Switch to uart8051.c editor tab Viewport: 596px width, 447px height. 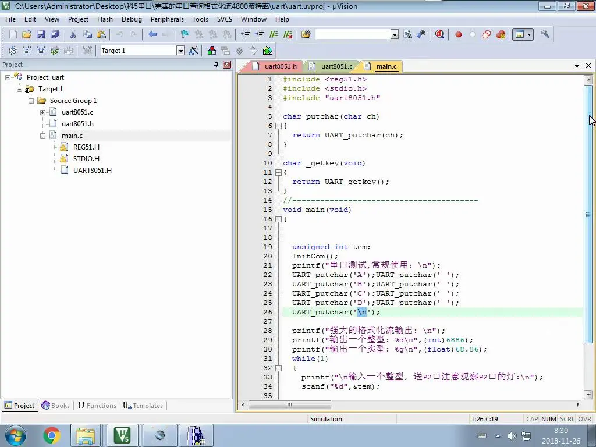pyautogui.click(x=331, y=66)
